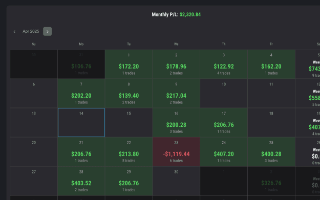The width and height of the screenshot is (320, 200).
Task: Click the Mo weekday column header
Action: [x=81, y=44]
